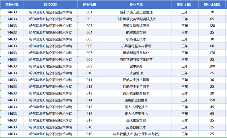Select the 无人机测绘技术 cell
The image size is (227, 138).
[x=136, y=107]
